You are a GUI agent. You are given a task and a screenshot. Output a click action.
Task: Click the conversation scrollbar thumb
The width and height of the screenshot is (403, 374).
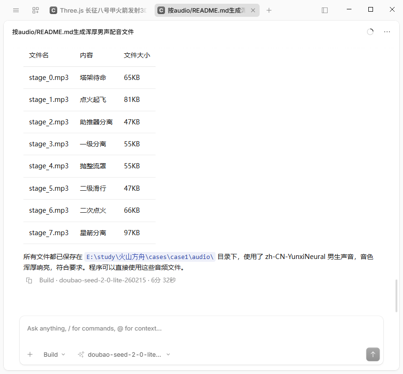(396, 296)
